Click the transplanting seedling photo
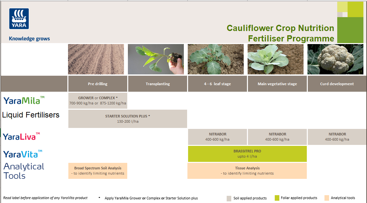Screen dimensions: 367x203 (x=155, y=59)
